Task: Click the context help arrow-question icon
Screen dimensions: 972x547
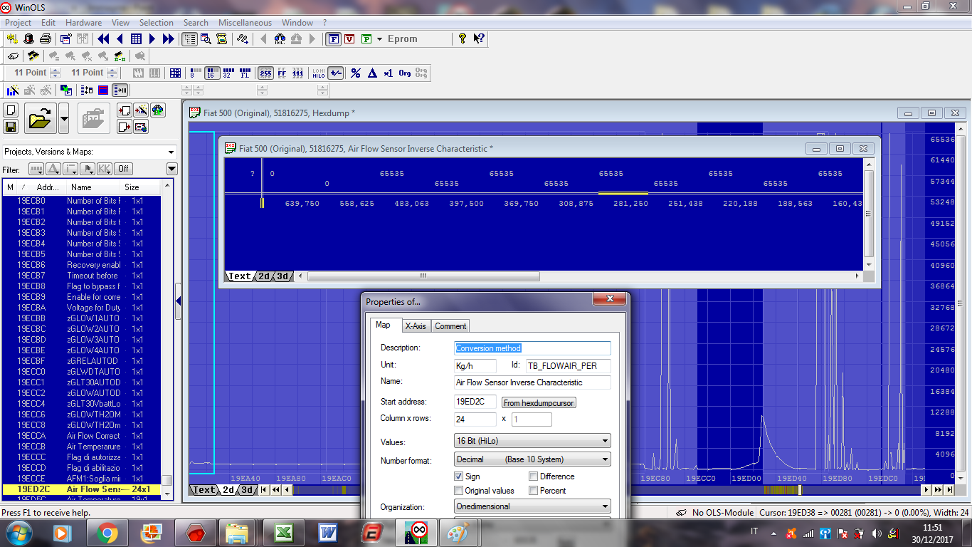Action: [479, 39]
